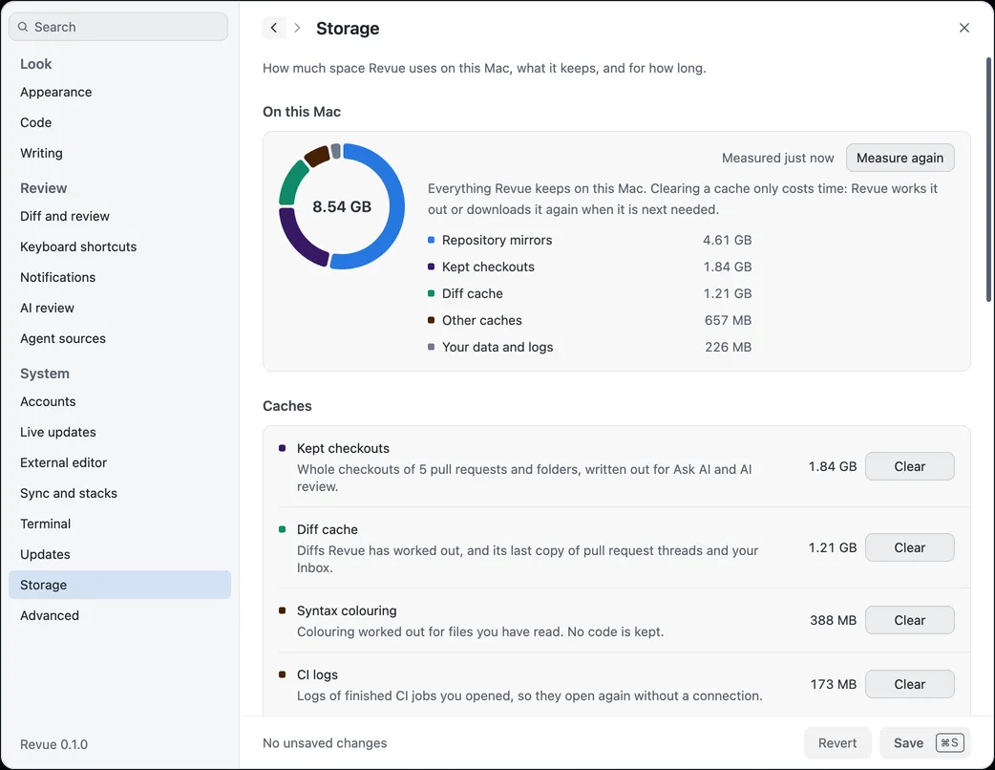Click the Repository mirrors legend label
Screen dimensions: 995x770
[x=497, y=240]
